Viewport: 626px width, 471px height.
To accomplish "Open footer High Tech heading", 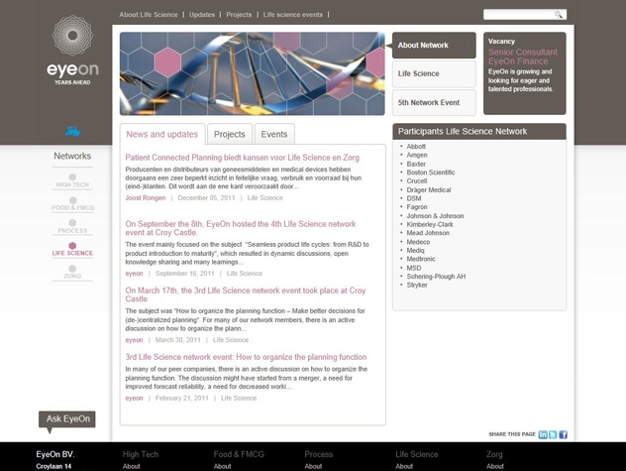I will coord(141,454).
